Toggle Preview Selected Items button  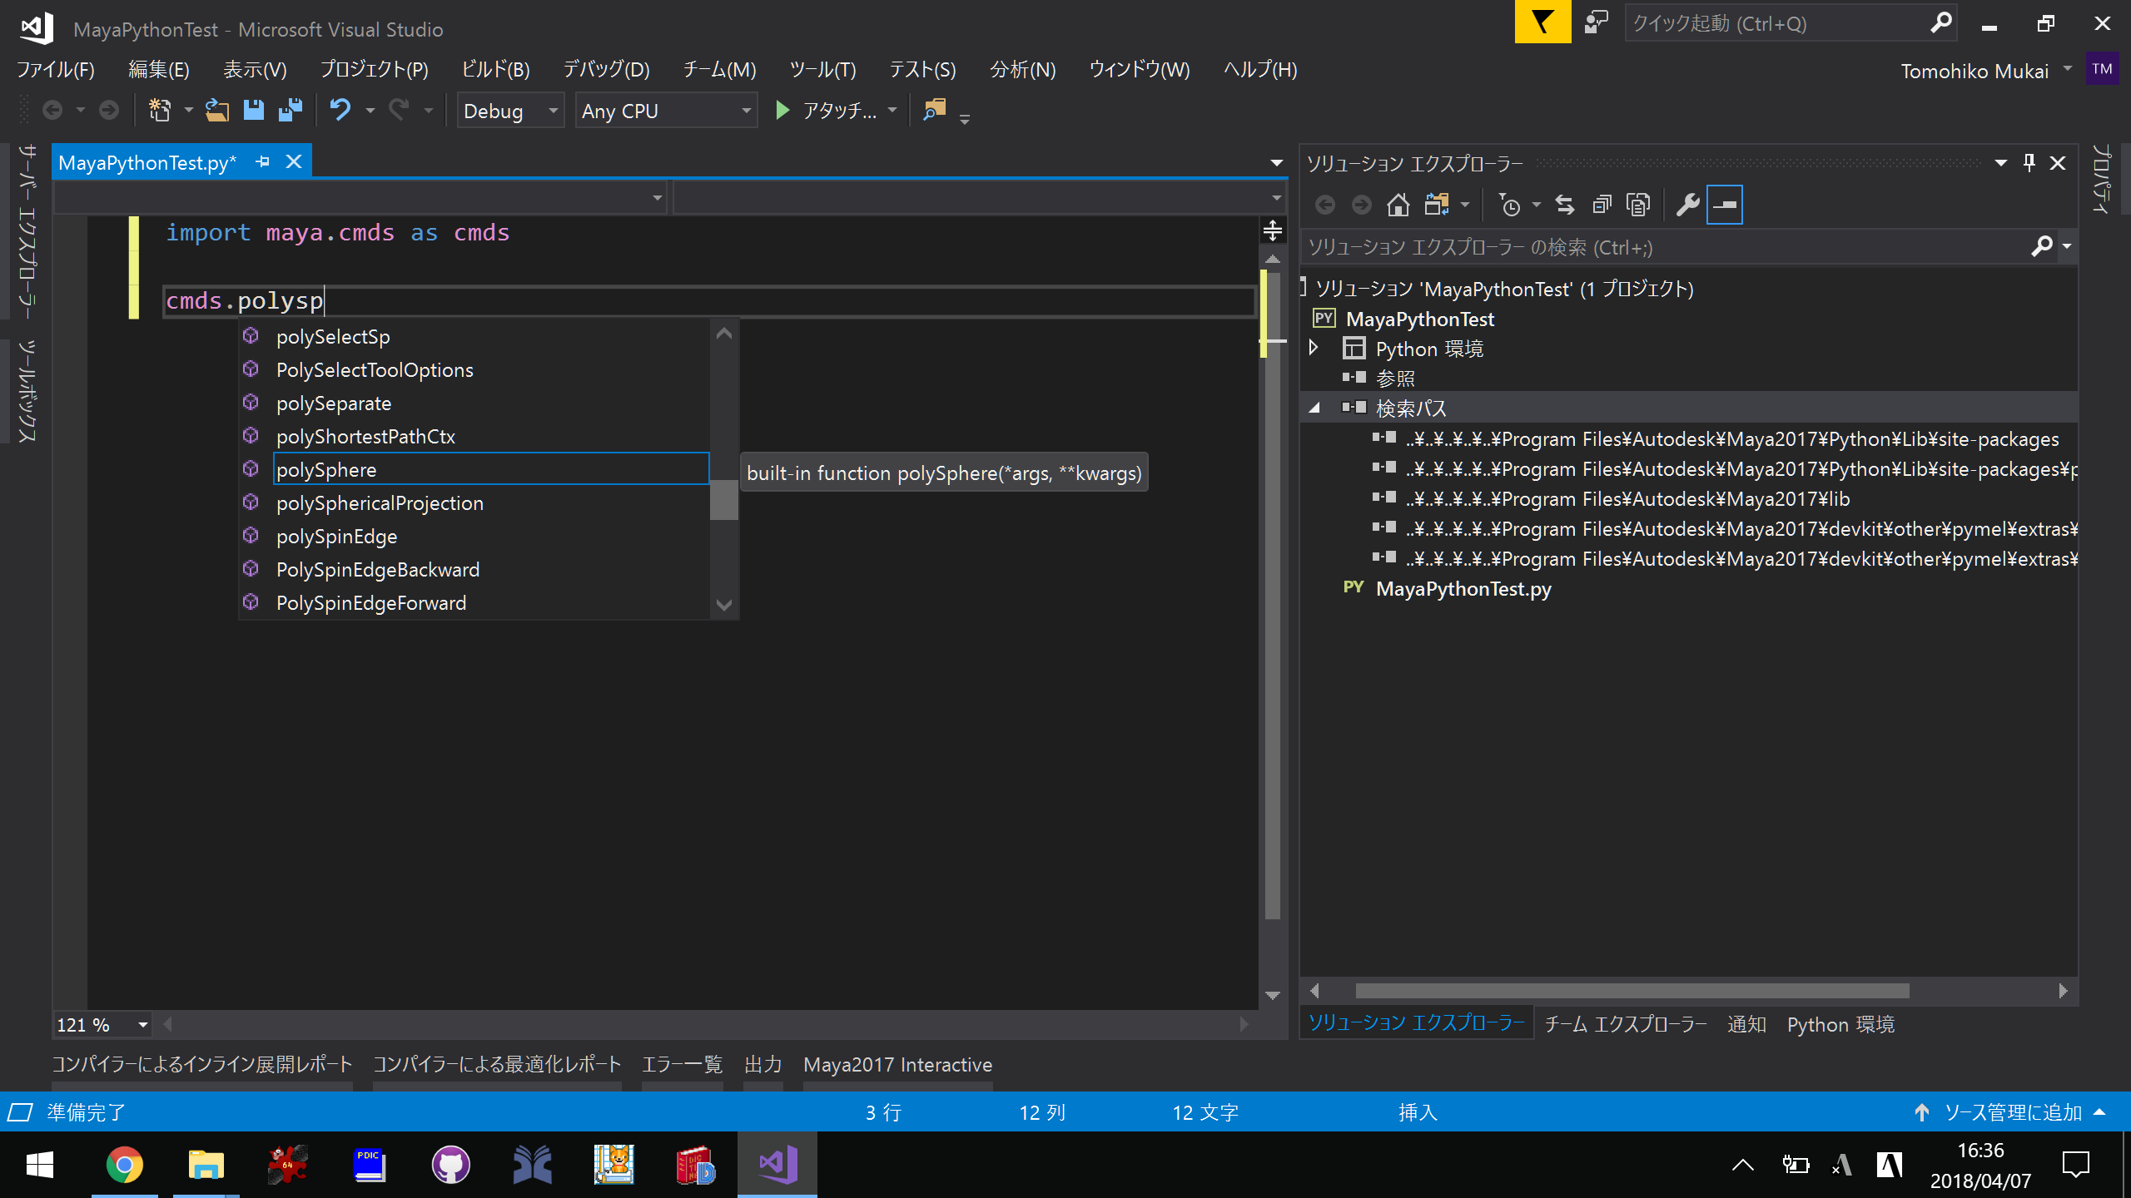coord(1725,205)
